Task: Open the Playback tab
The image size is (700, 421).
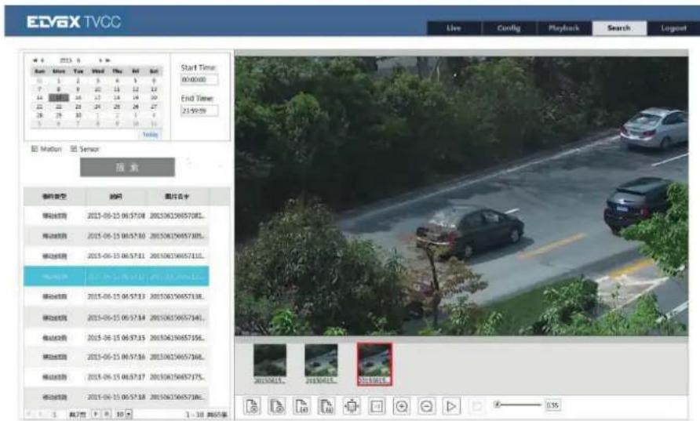Action: 563,28
